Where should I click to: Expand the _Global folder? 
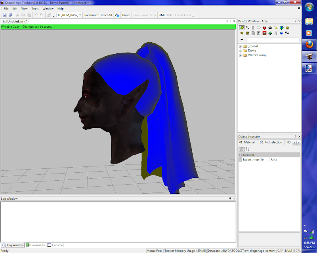coord(240,46)
